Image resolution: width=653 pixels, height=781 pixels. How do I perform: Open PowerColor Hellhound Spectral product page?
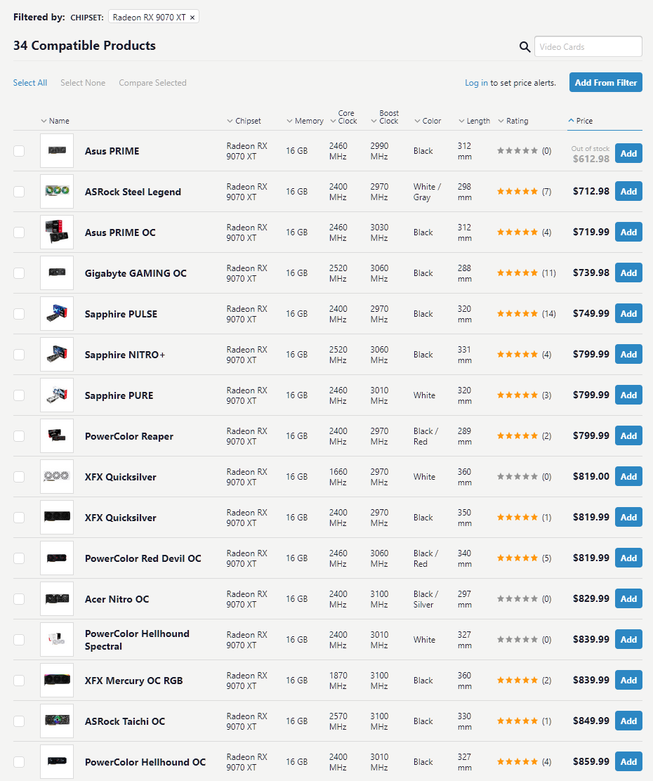click(x=137, y=640)
